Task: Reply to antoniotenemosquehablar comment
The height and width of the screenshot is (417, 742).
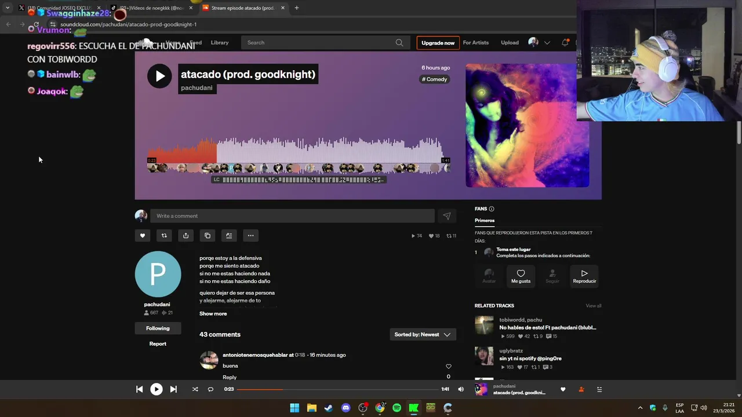Action: pos(230,377)
